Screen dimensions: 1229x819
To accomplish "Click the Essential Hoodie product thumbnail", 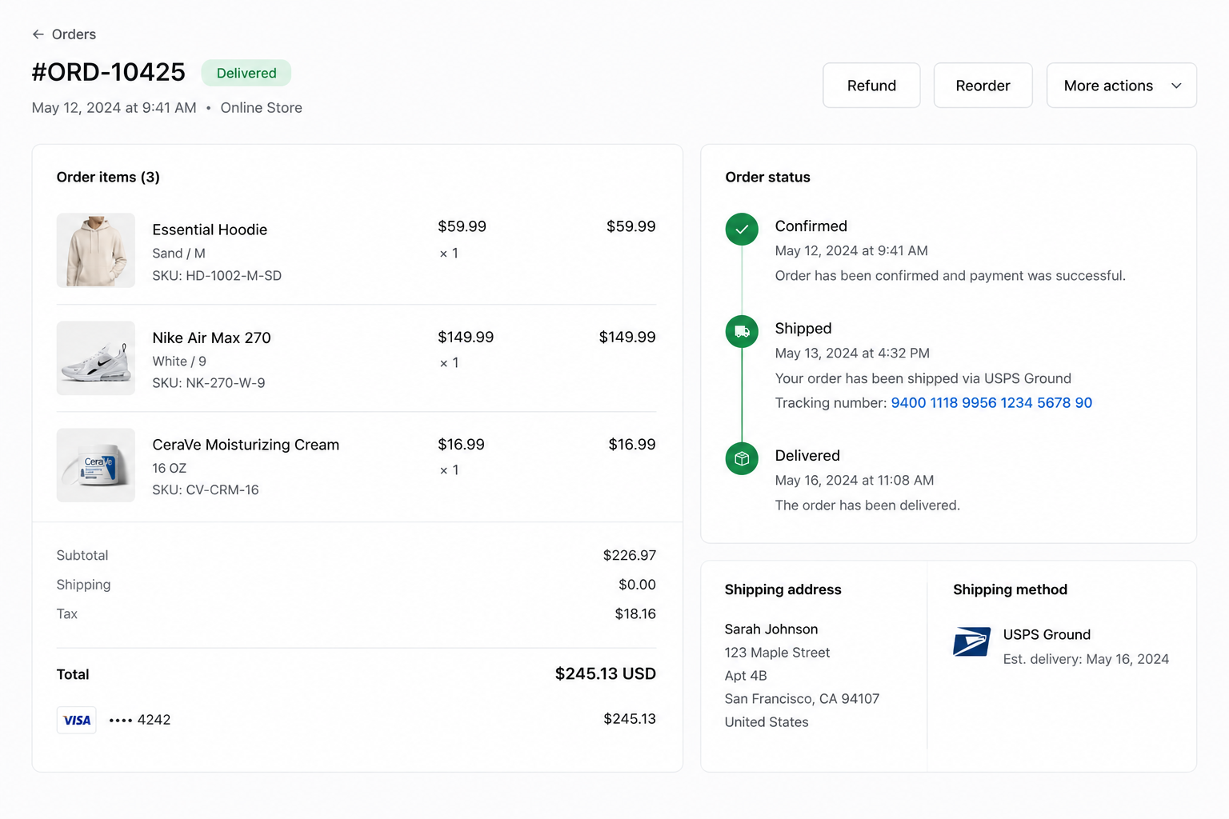I will click(96, 250).
